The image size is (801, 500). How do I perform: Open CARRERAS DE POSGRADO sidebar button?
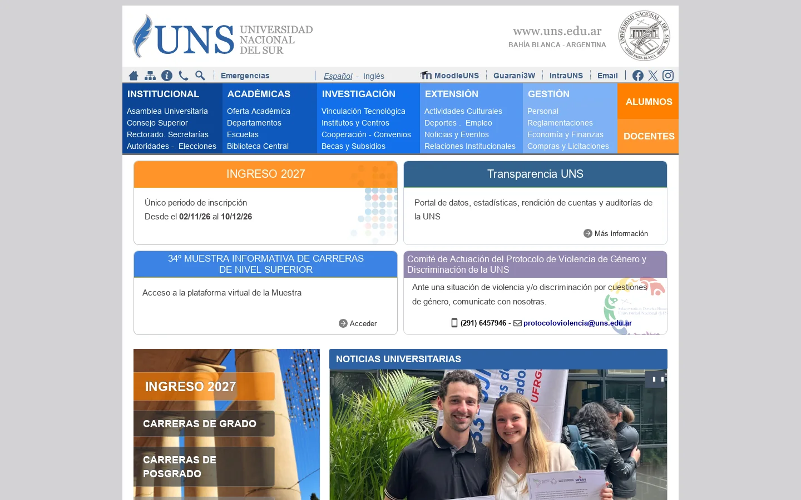(204, 467)
